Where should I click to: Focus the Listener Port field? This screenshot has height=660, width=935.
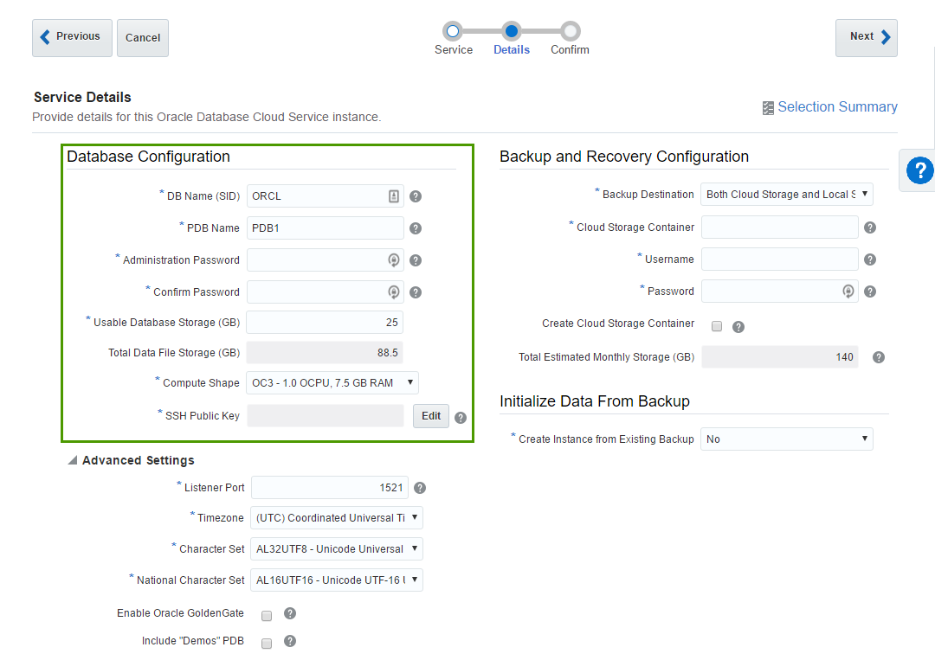pyautogui.click(x=330, y=487)
